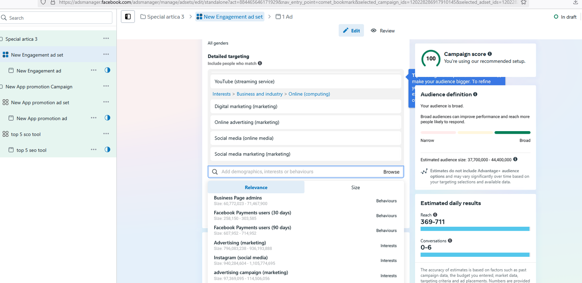This screenshot has height=283, width=582.
Task: Toggle status for New Engagement ad
Action: [107, 70]
